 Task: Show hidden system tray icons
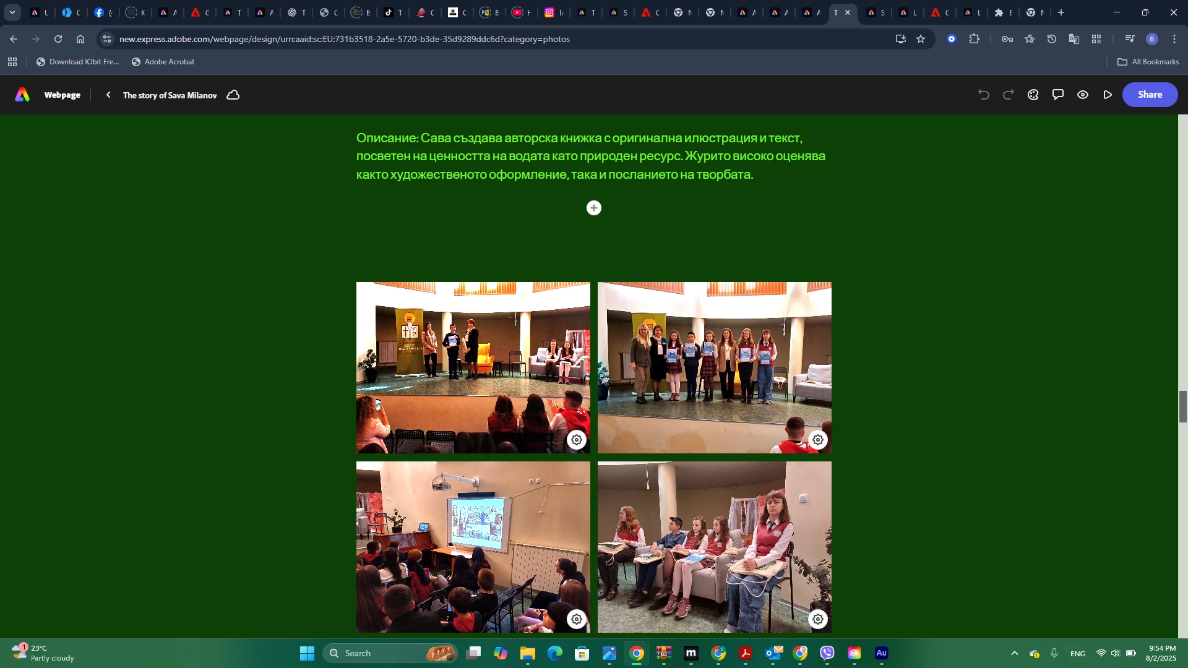tap(1014, 653)
